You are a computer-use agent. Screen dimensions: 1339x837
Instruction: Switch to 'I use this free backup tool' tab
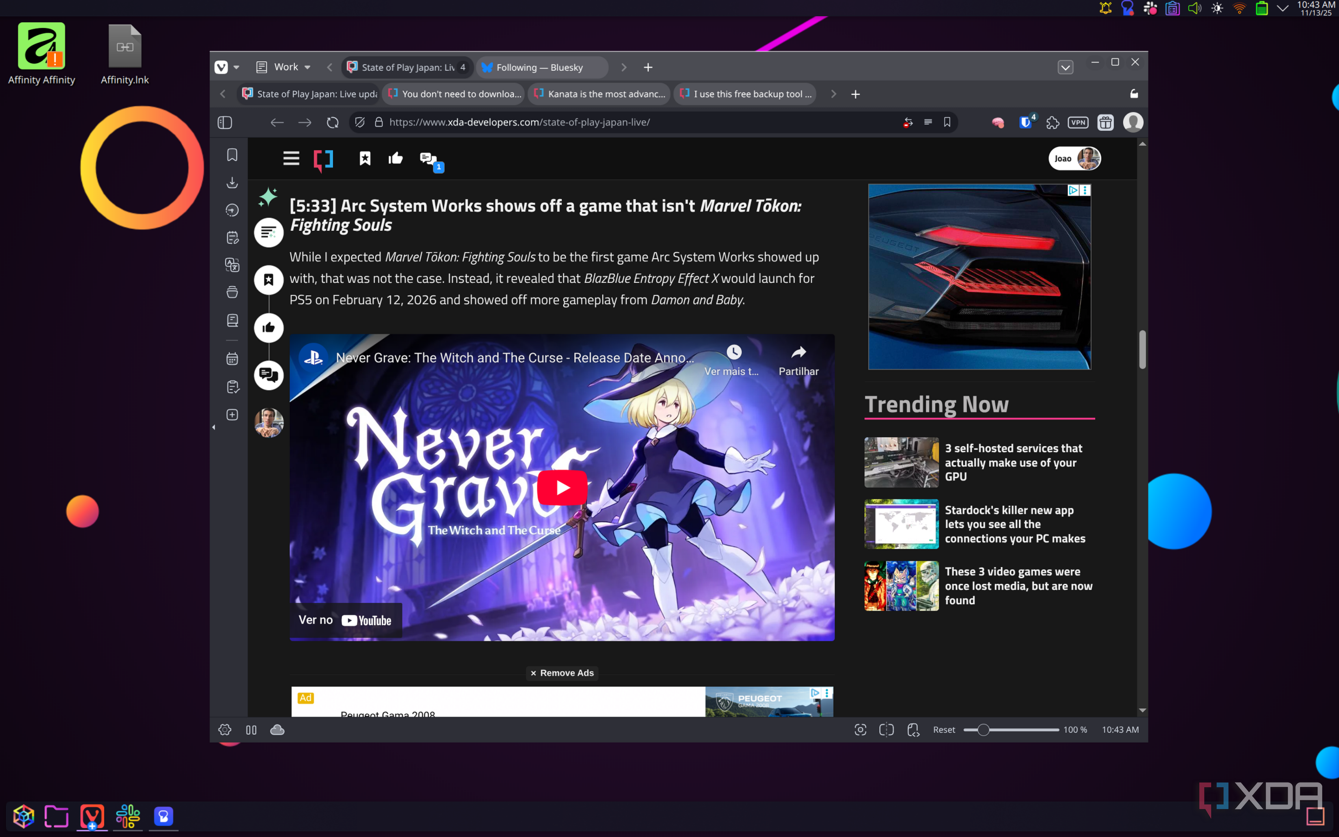point(745,94)
